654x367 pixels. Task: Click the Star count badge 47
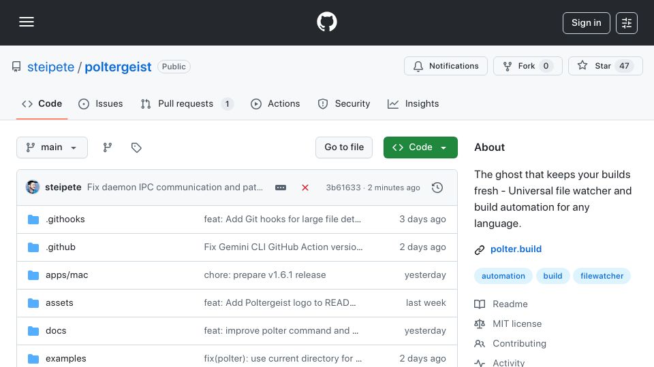(x=624, y=66)
